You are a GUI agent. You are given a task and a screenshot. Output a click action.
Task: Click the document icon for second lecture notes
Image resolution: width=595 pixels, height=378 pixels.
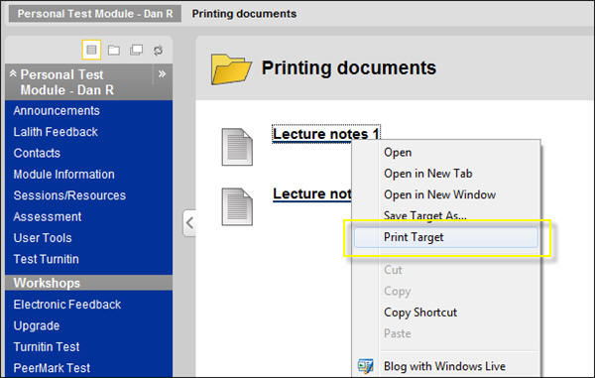click(237, 206)
